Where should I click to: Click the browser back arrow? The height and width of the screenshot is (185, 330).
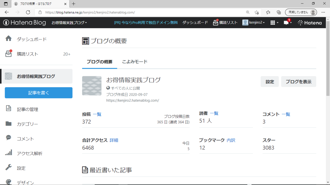point(7,12)
